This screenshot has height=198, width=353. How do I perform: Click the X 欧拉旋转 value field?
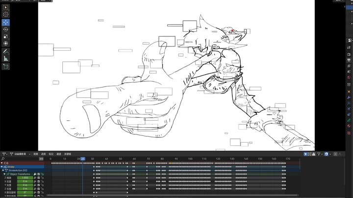click(25, 193)
